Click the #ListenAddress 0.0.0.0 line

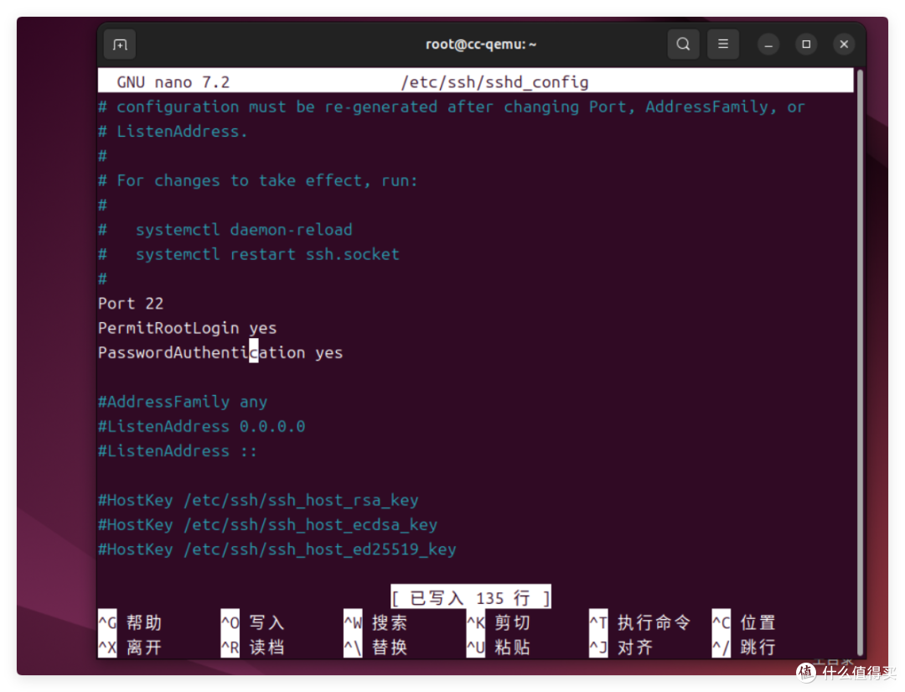click(201, 426)
